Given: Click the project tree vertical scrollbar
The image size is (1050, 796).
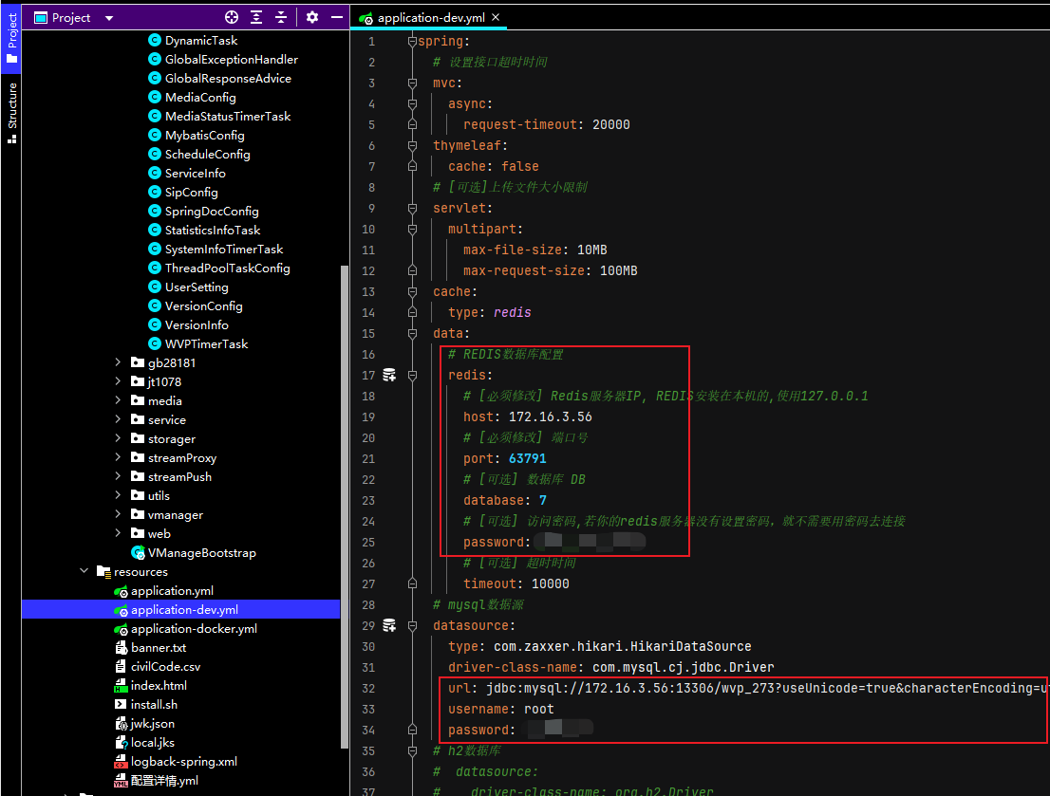Looking at the screenshot, I should [345, 506].
